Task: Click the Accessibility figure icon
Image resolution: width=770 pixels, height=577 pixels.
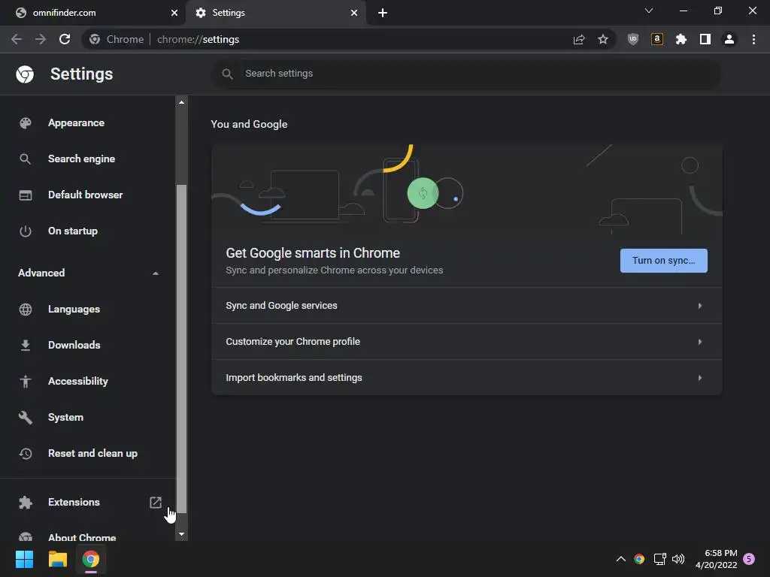Action: (x=25, y=381)
